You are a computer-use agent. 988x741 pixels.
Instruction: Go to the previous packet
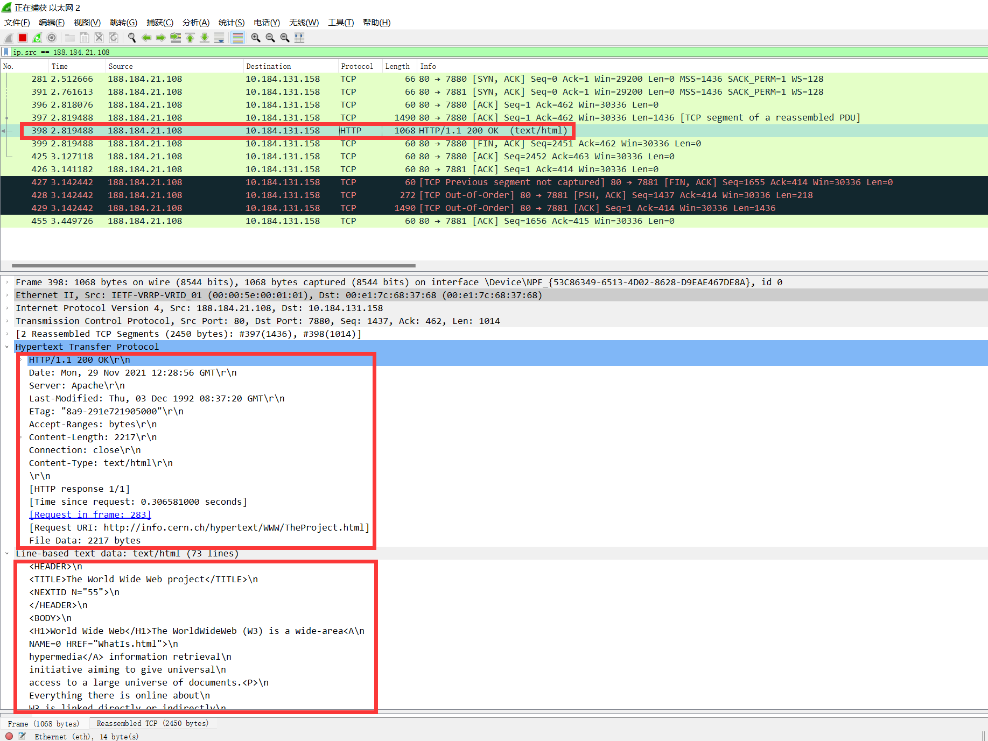pyautogui.click(x=146, y=38)
